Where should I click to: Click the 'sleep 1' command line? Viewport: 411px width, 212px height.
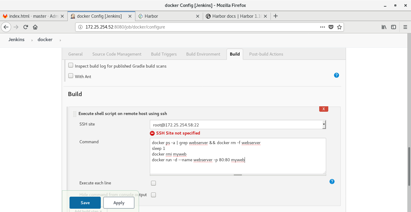coord(159,148)
